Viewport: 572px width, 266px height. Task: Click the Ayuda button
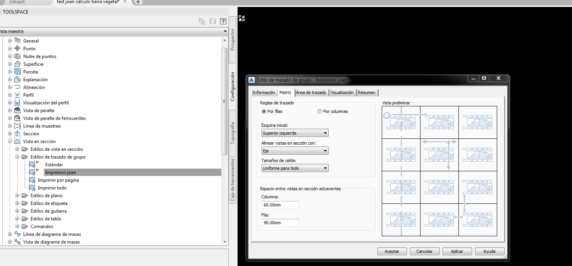489,251
